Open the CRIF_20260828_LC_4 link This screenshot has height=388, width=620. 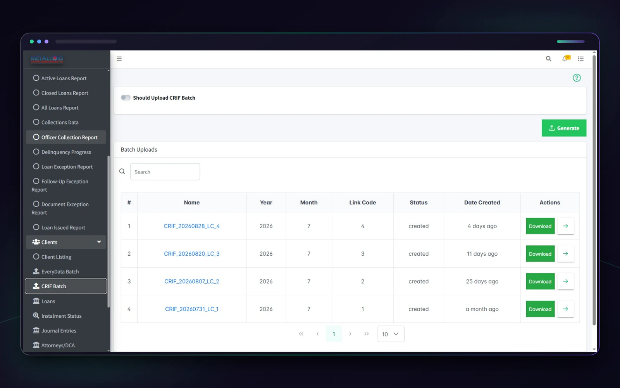point(191,226)
